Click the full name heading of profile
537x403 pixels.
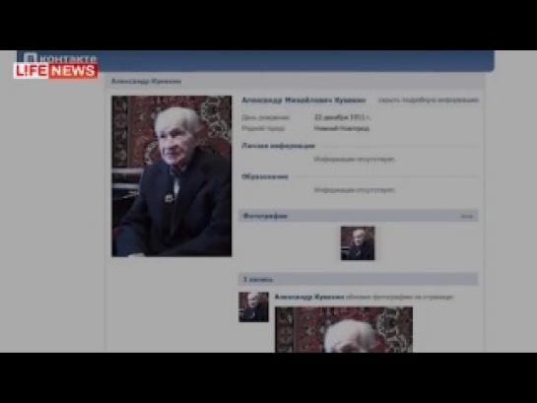pos(303,100)
